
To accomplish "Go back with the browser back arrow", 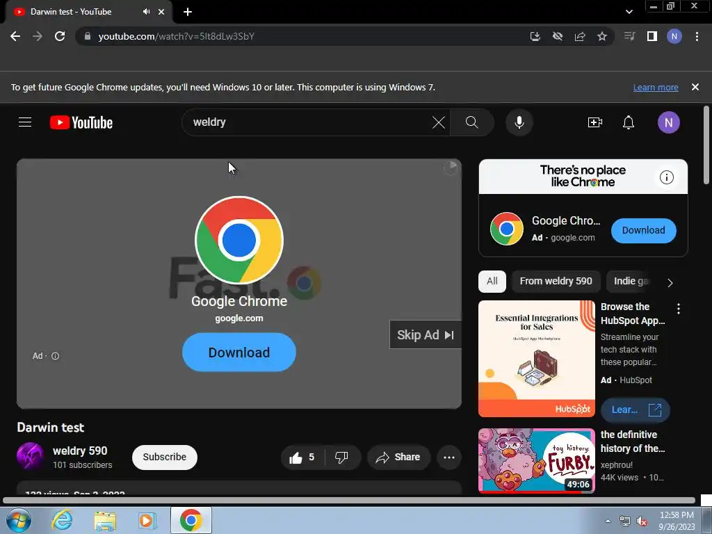I will [15, 36].
